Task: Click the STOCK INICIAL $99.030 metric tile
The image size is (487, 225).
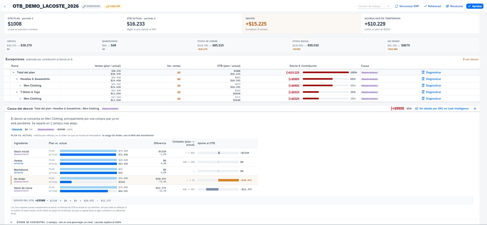Action: (x=337, y=45)
